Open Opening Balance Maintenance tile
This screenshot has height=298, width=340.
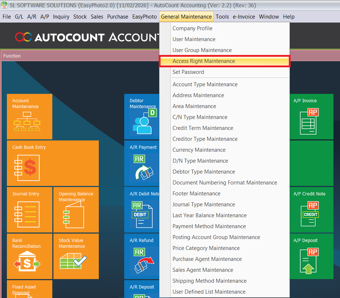pos(76,210)
